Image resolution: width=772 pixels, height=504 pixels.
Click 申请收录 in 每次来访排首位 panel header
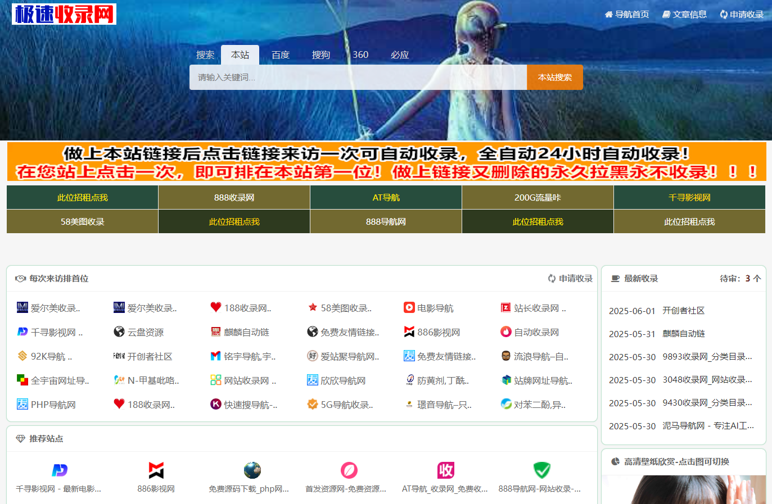570,279
